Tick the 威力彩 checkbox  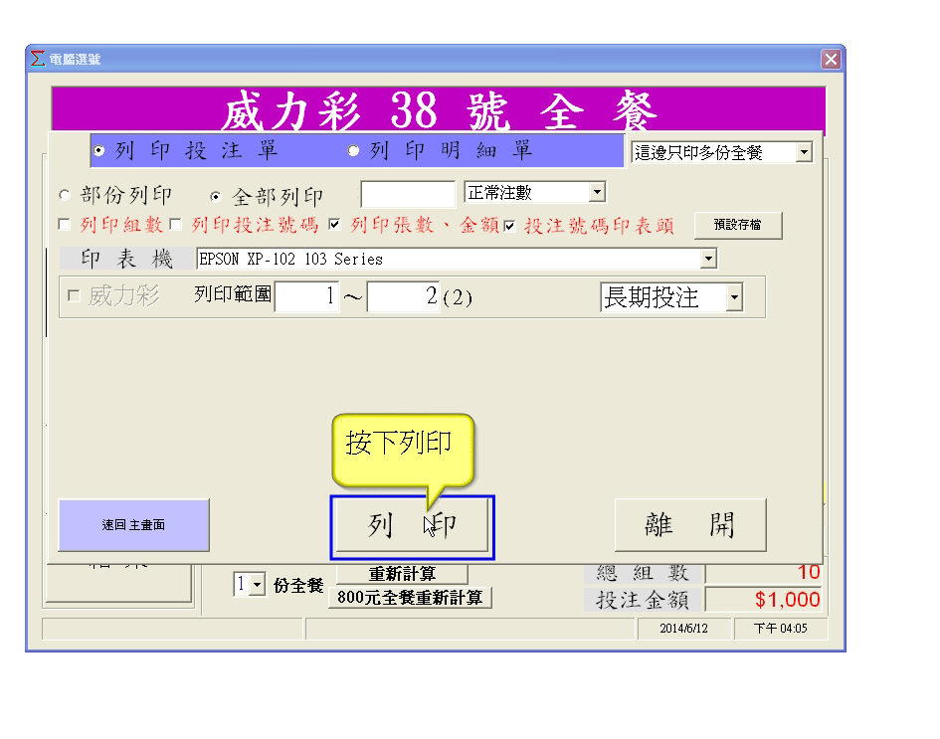(x=74, y=295)
